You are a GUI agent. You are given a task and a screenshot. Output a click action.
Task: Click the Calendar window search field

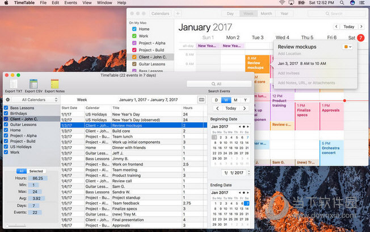(x=337, y=14)
